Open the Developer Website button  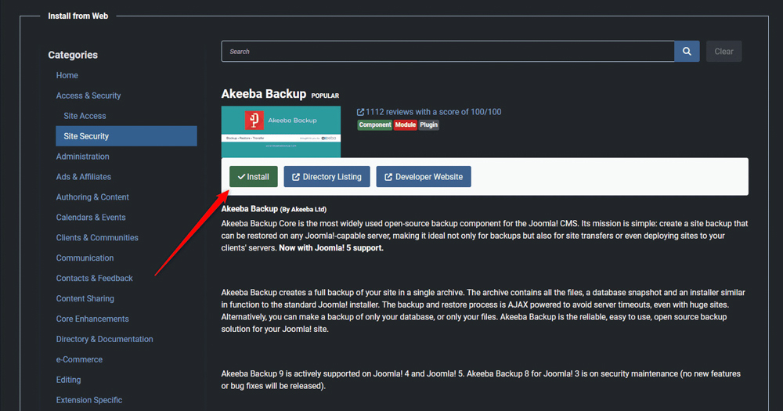pyautogui.click(x=424, y=177)
